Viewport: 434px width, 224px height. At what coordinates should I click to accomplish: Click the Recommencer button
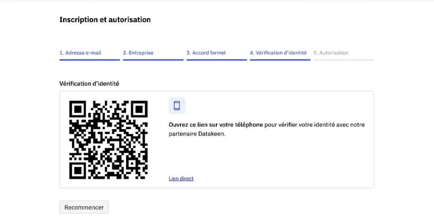[84, 207]
